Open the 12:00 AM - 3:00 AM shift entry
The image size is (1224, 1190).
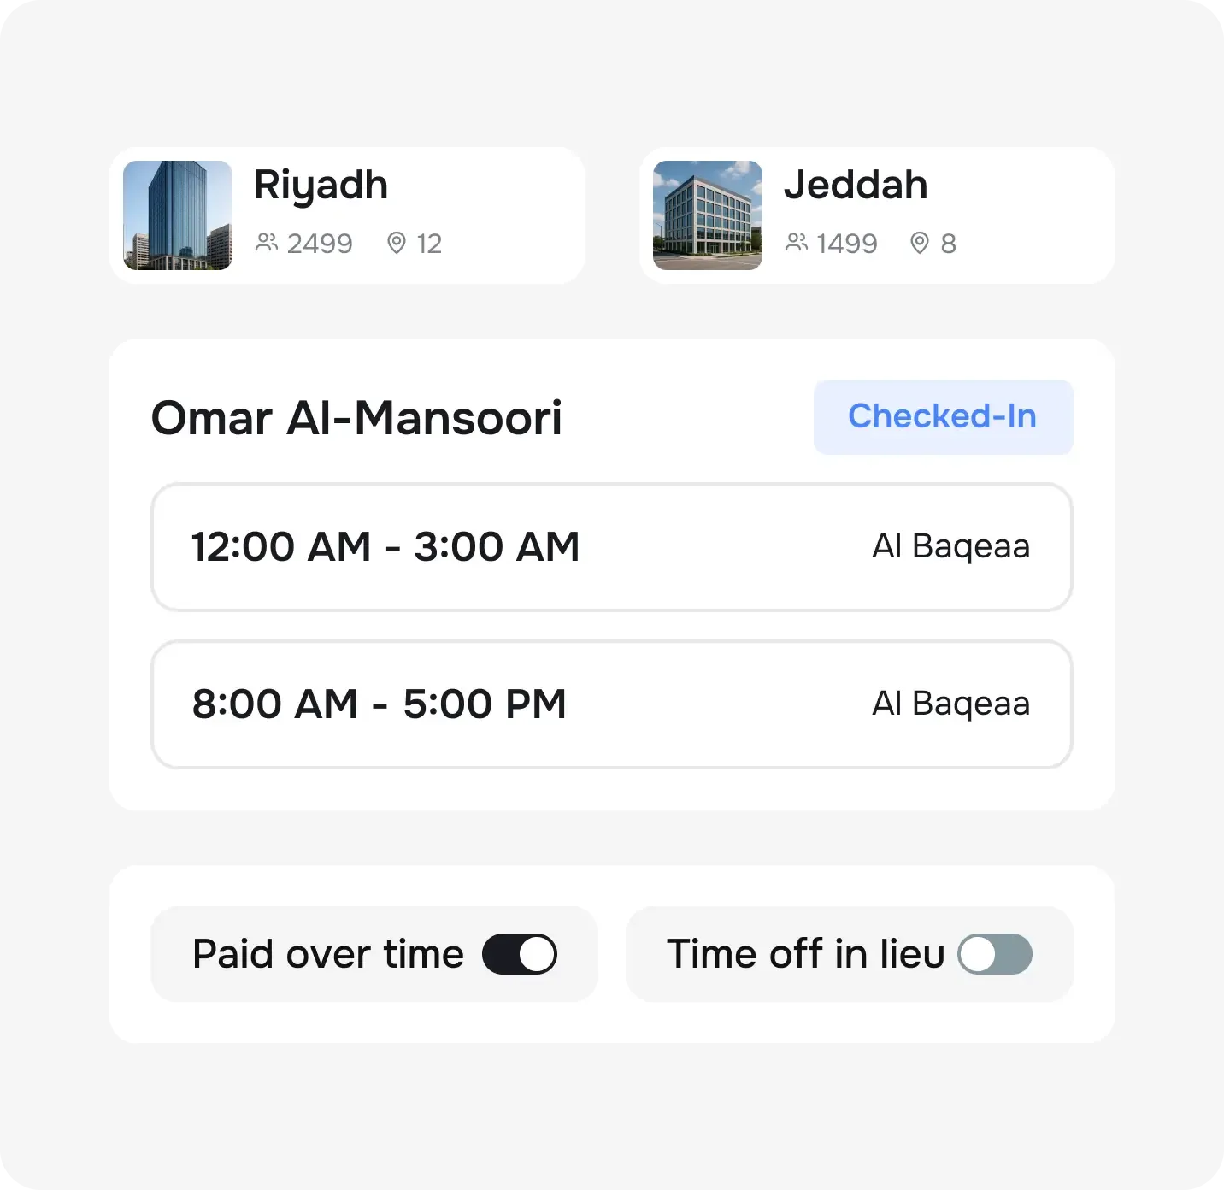click(612, 548)
